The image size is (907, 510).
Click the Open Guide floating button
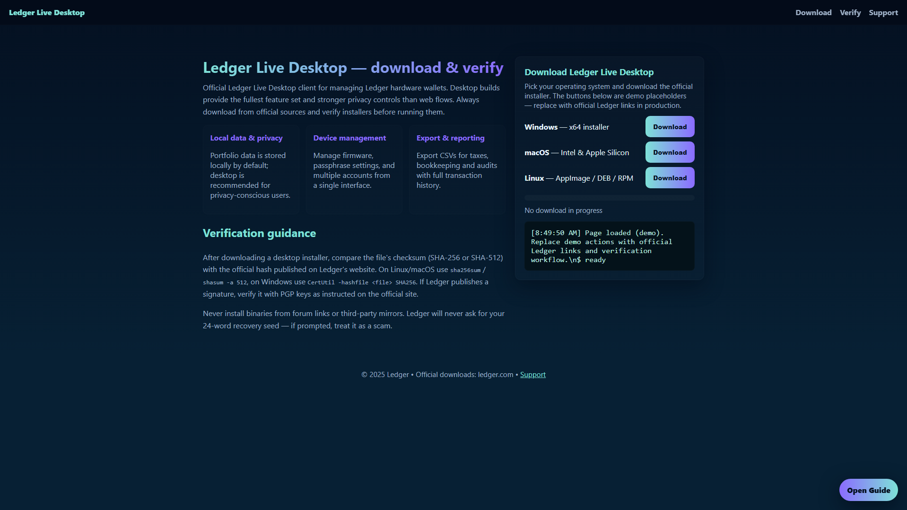click(868, 490)
